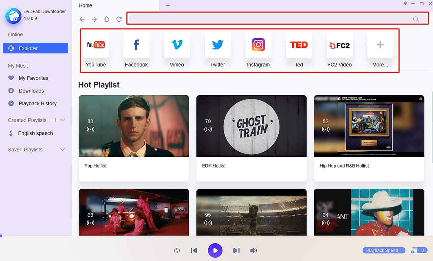
Task: Toggle repeat playback mode
Action: coord(177,251)
